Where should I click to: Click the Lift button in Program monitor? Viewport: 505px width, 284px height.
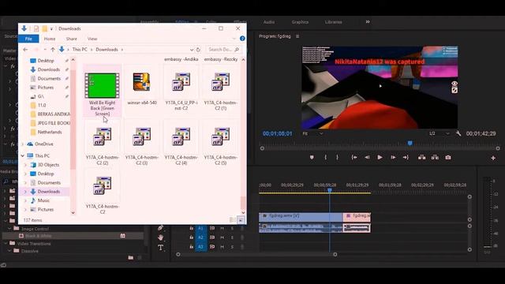(x=422, y=158)
